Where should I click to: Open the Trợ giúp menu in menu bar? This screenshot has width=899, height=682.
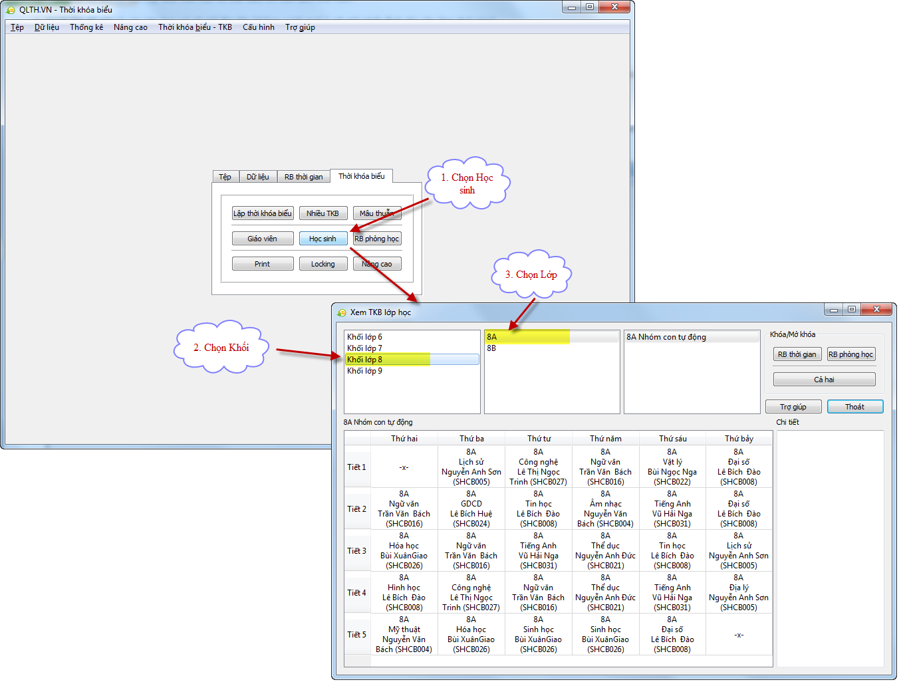[300, 27]
